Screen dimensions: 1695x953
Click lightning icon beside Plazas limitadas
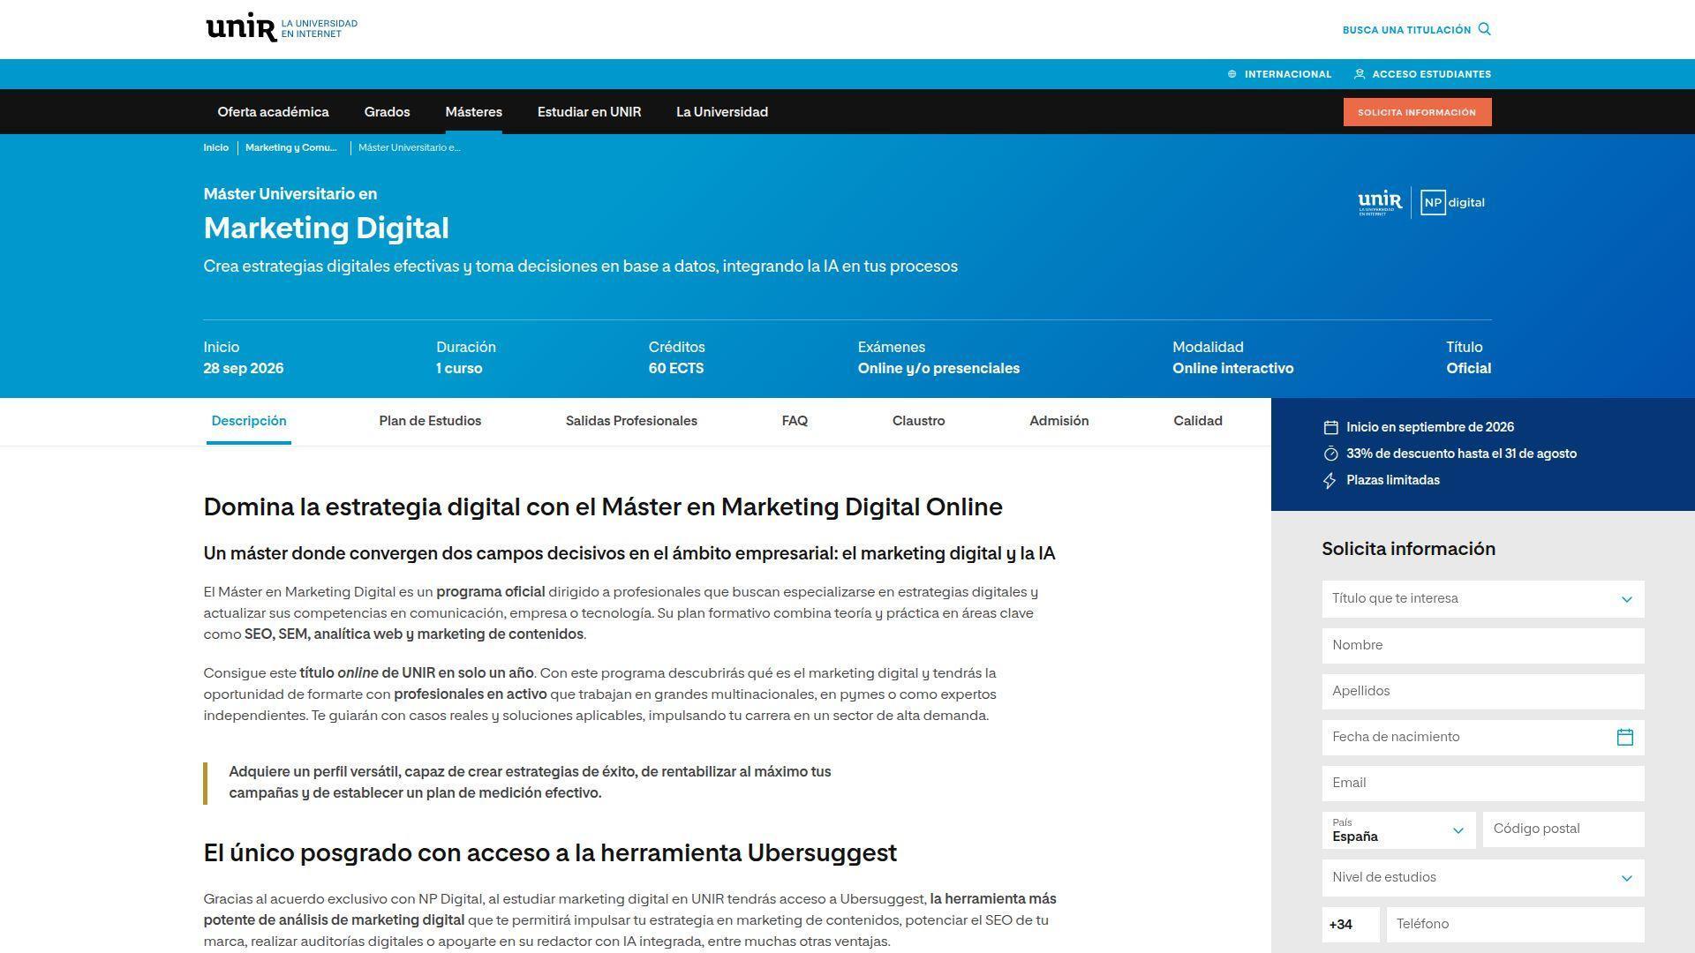1330,480
